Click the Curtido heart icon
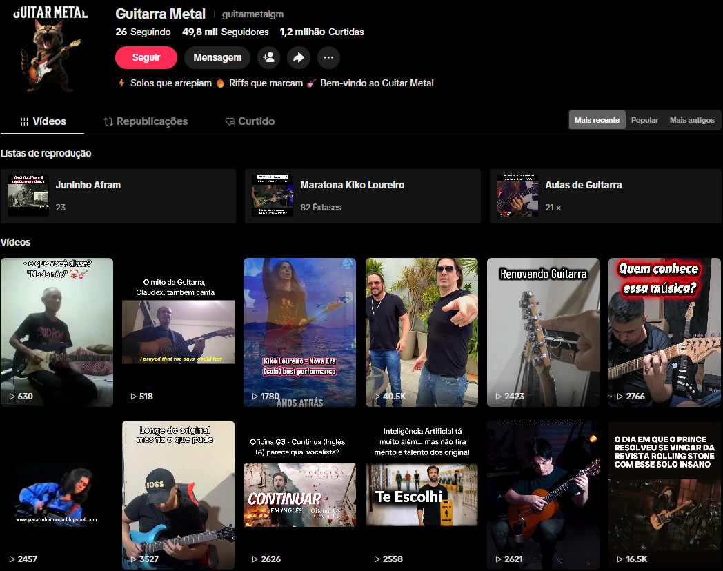Image resolution: width=723 pixels, height=571 pixels. click(x=230, y=121)
